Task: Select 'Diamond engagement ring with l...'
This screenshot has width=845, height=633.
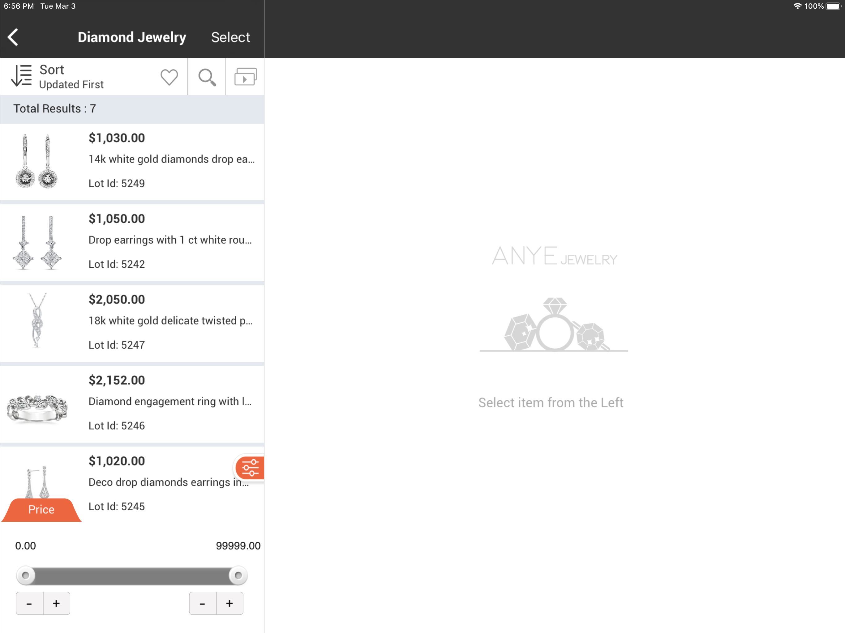Action: [170, 401]
